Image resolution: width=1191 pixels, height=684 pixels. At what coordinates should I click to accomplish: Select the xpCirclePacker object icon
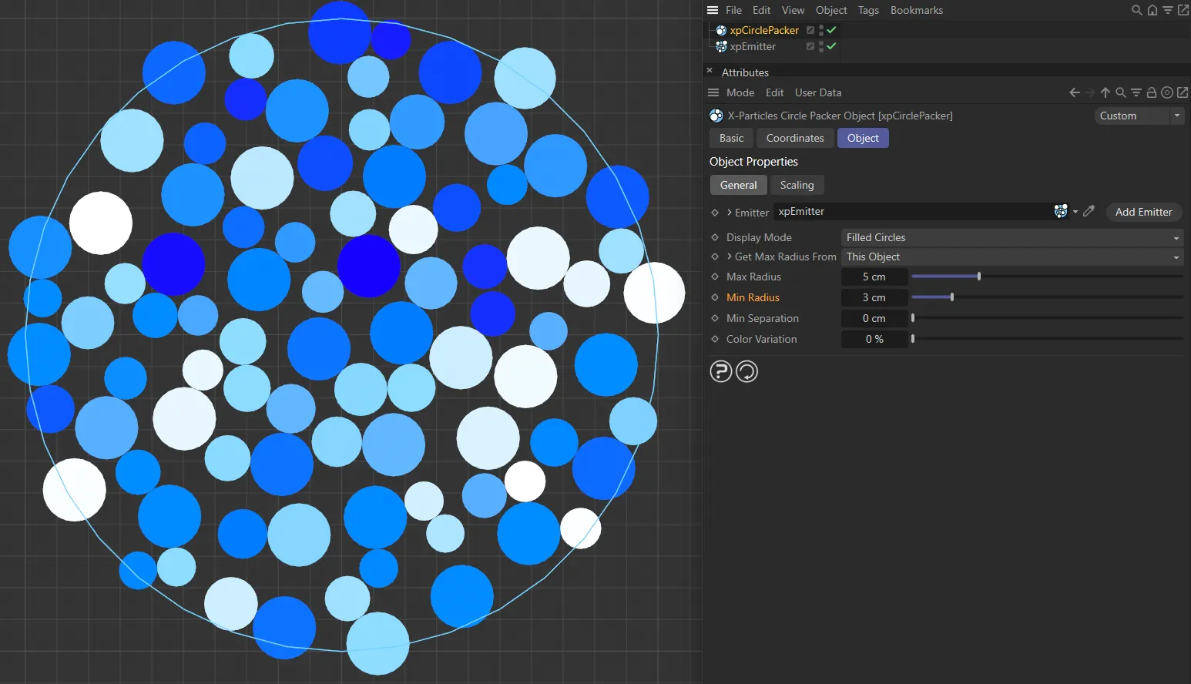pyautogui.click(x=720, y=30)
